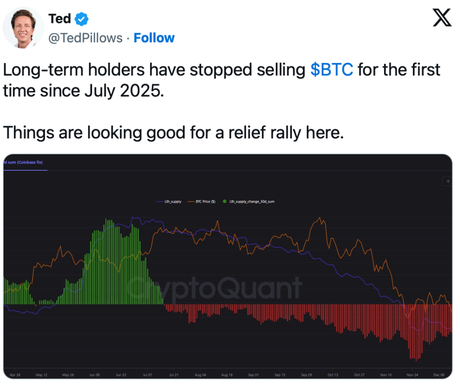Click the Nov 24 date on the axis
The width and height of the screenshot is (460, 387).
tap(412, 374)
